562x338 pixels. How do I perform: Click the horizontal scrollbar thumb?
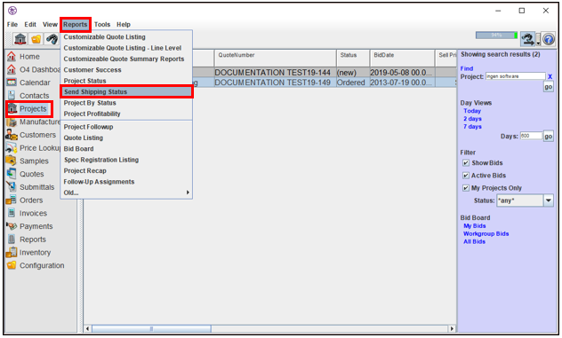pyautogui.click(x=151, y=328)
